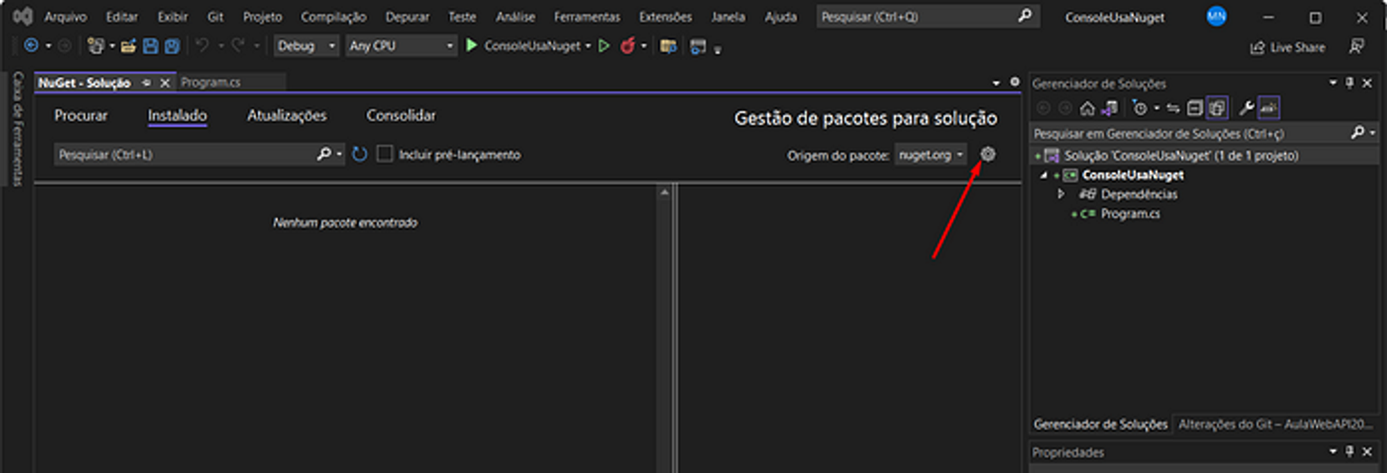1387x473 pixels.
Task: Open NuGet settings gear icon
Action: point(988,154)
